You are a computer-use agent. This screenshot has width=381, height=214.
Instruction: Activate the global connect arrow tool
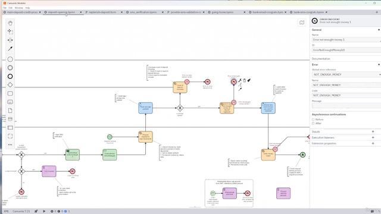click(10, 49)
